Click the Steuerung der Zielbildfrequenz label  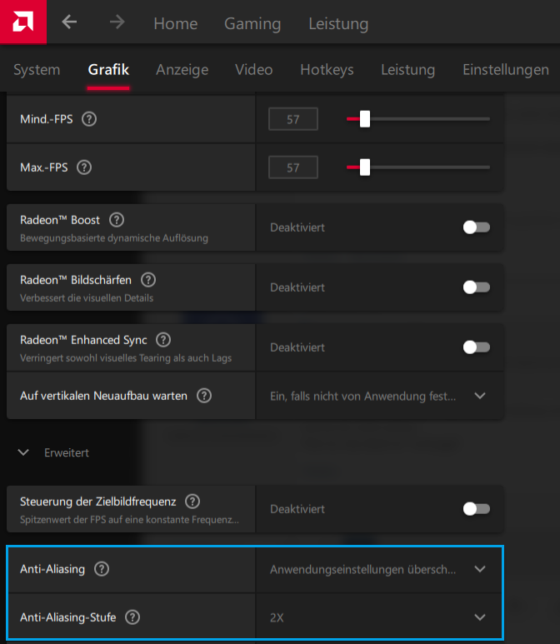tap(97, 502)
